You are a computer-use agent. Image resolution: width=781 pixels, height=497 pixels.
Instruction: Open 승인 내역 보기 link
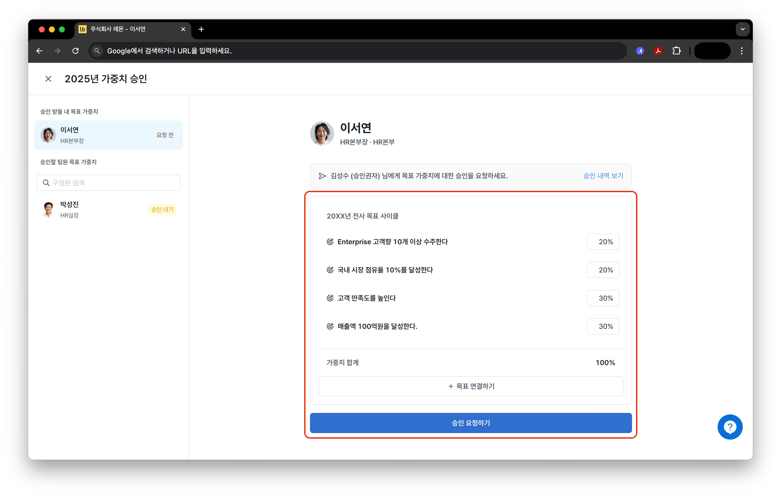click(x=603, y=176)
